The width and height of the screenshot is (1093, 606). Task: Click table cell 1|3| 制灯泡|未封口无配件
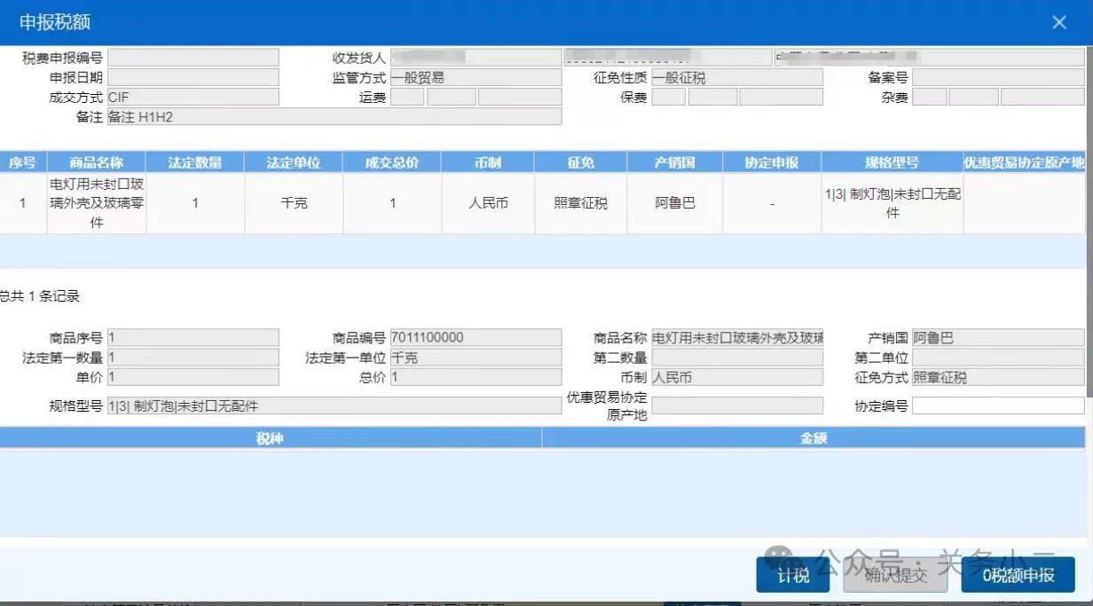tap(892, 203)
